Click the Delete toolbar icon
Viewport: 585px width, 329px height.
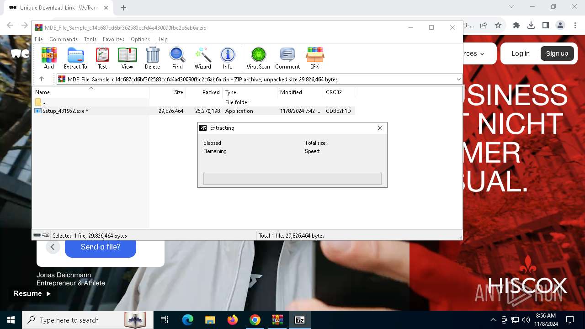pyautogui.click(x=152, y=58)
